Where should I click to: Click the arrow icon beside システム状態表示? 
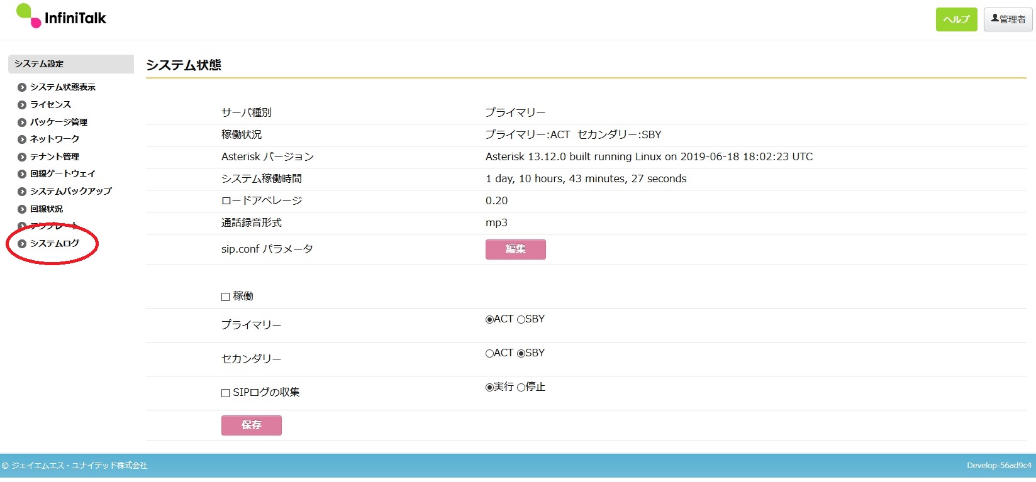tap(22, 87)
